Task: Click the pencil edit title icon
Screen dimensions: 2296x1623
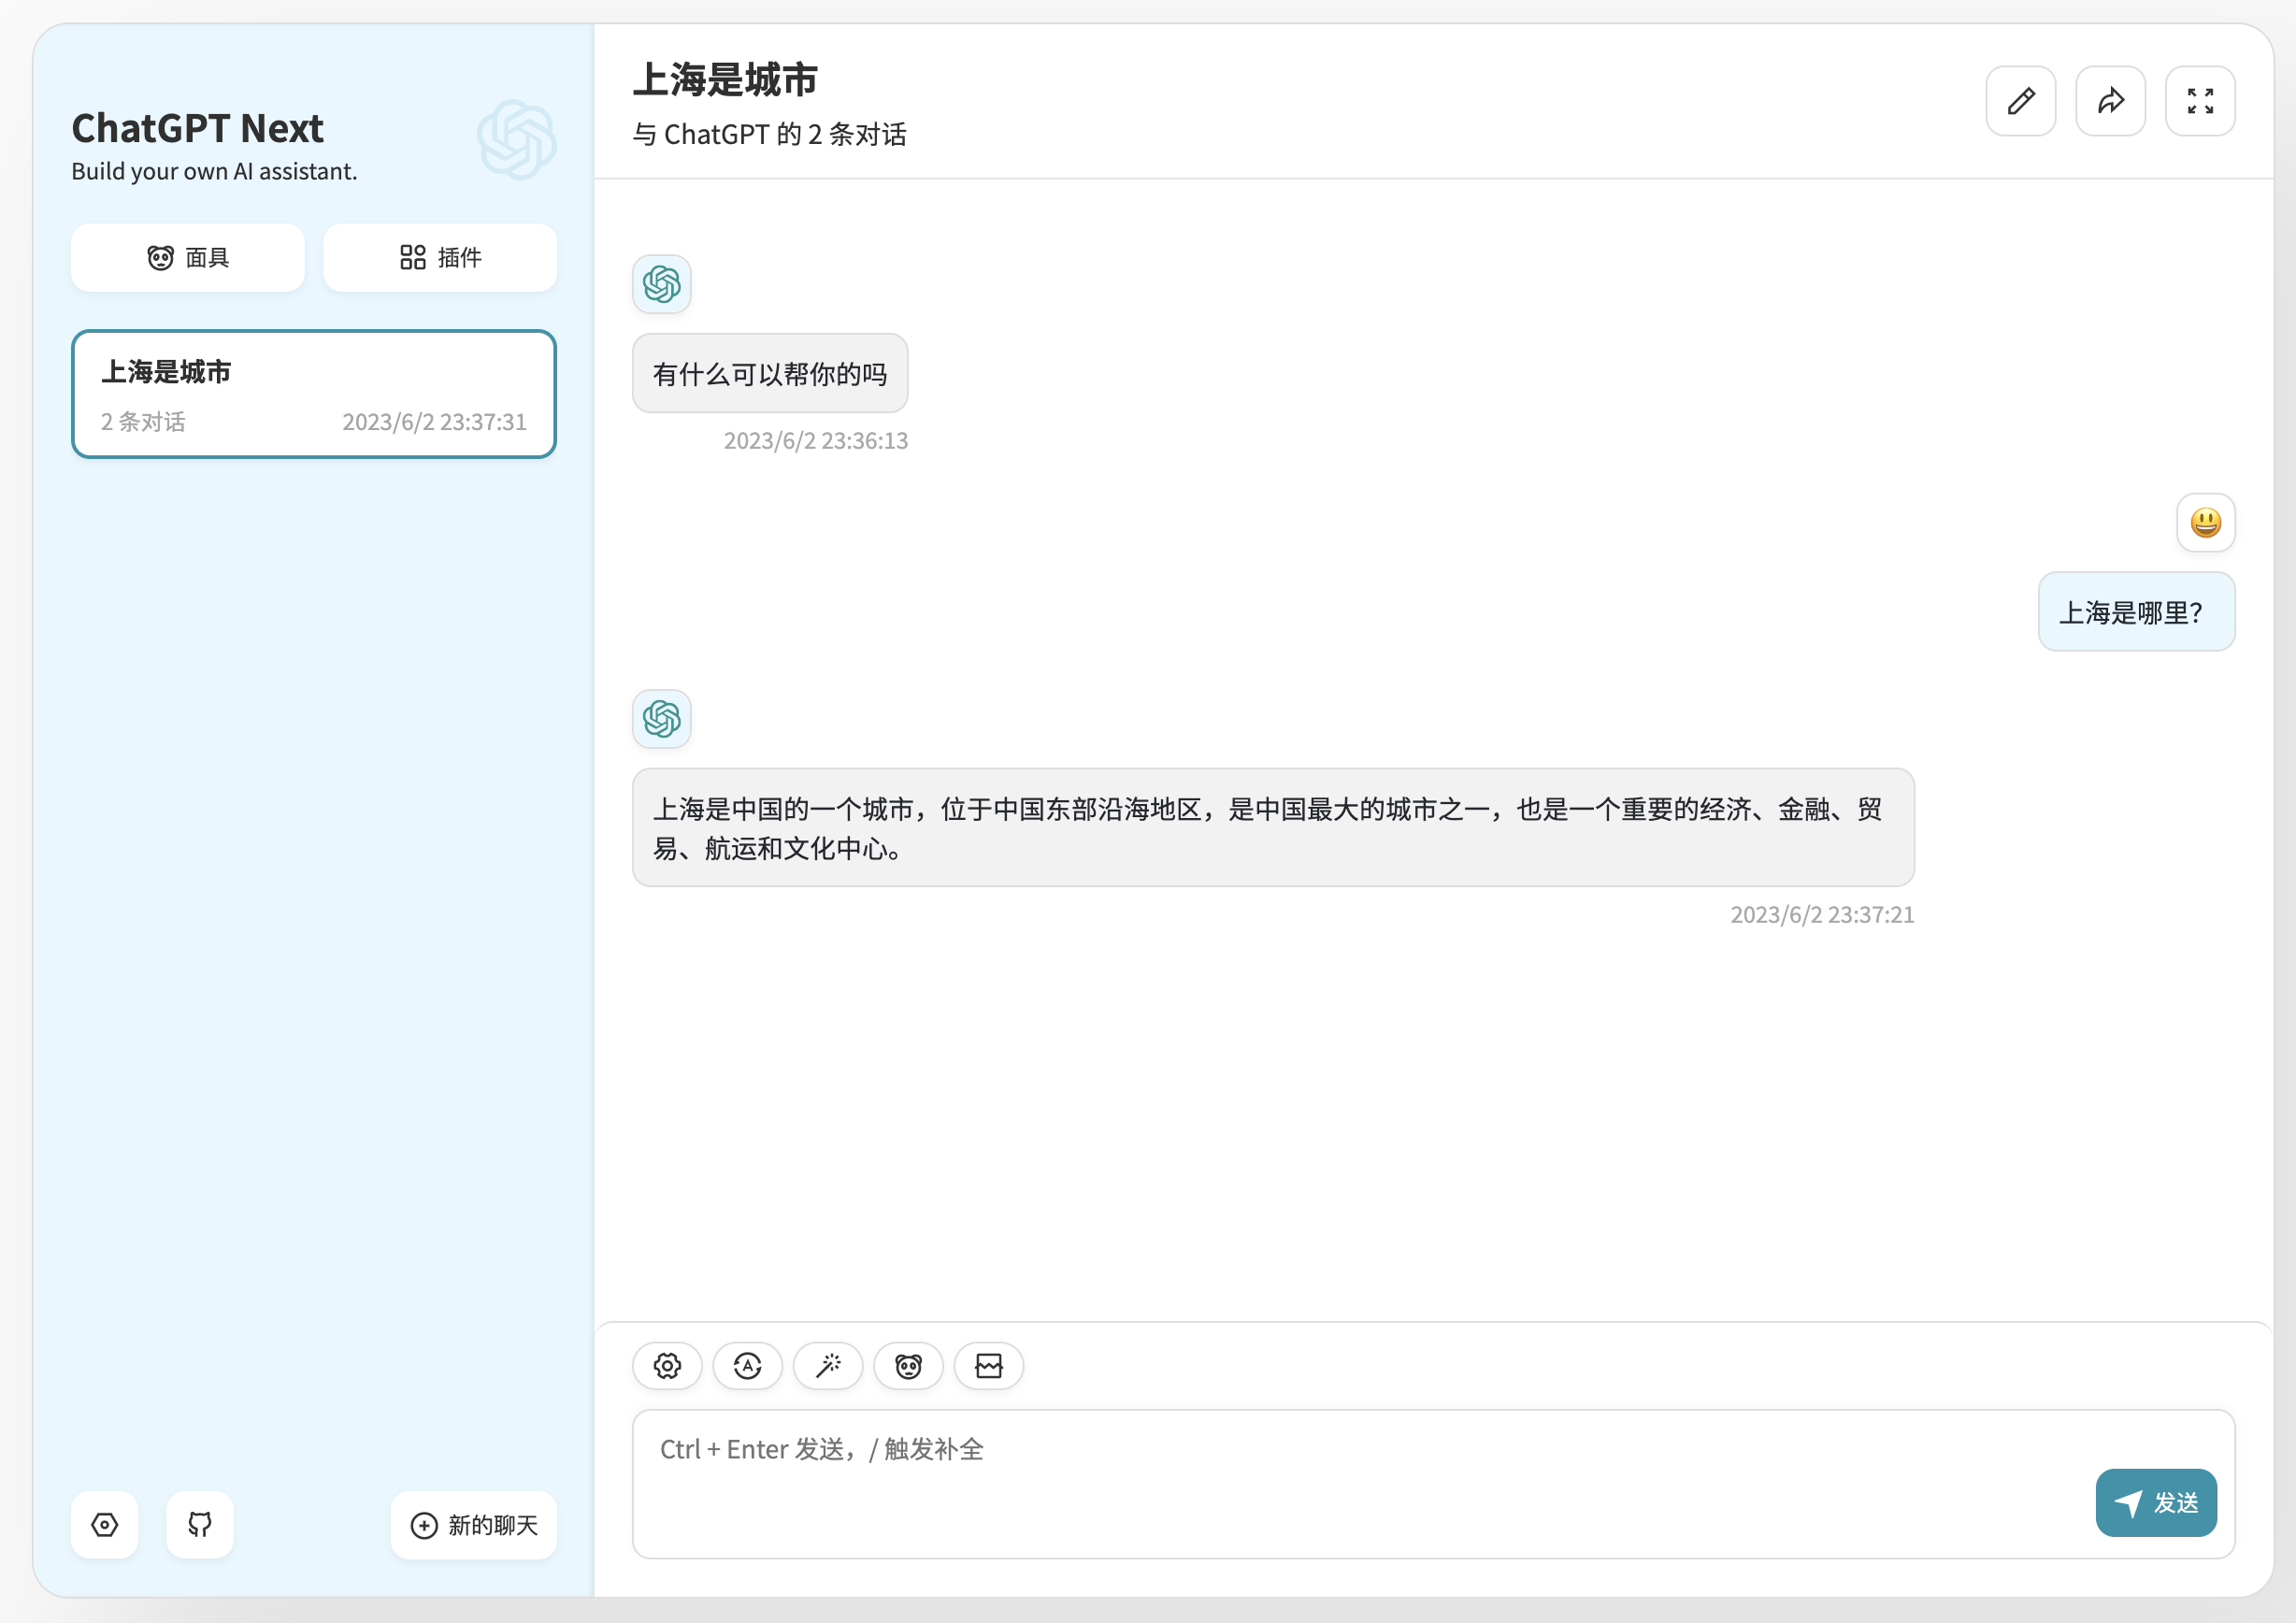Action: click(2020, 101)
